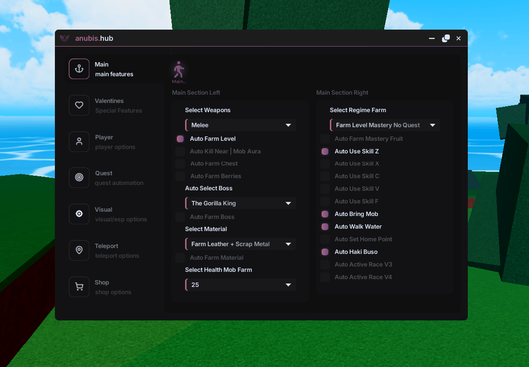Click the target icon for Quest
Viewport: 529px width, 367px height.
(79, 177)
